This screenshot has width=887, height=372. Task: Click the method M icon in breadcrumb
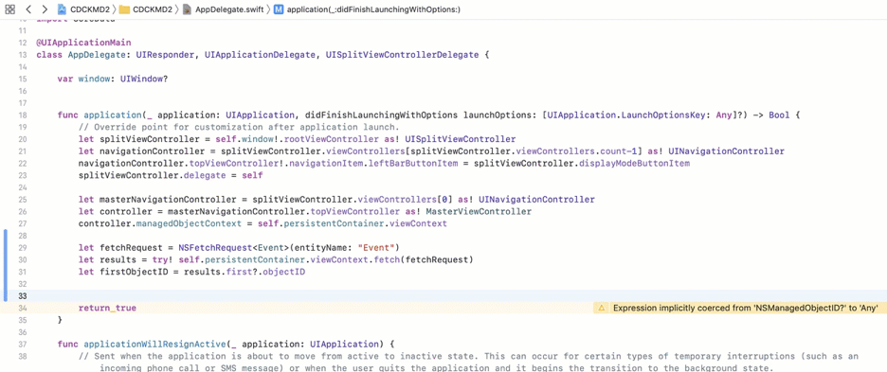[279, 9]
